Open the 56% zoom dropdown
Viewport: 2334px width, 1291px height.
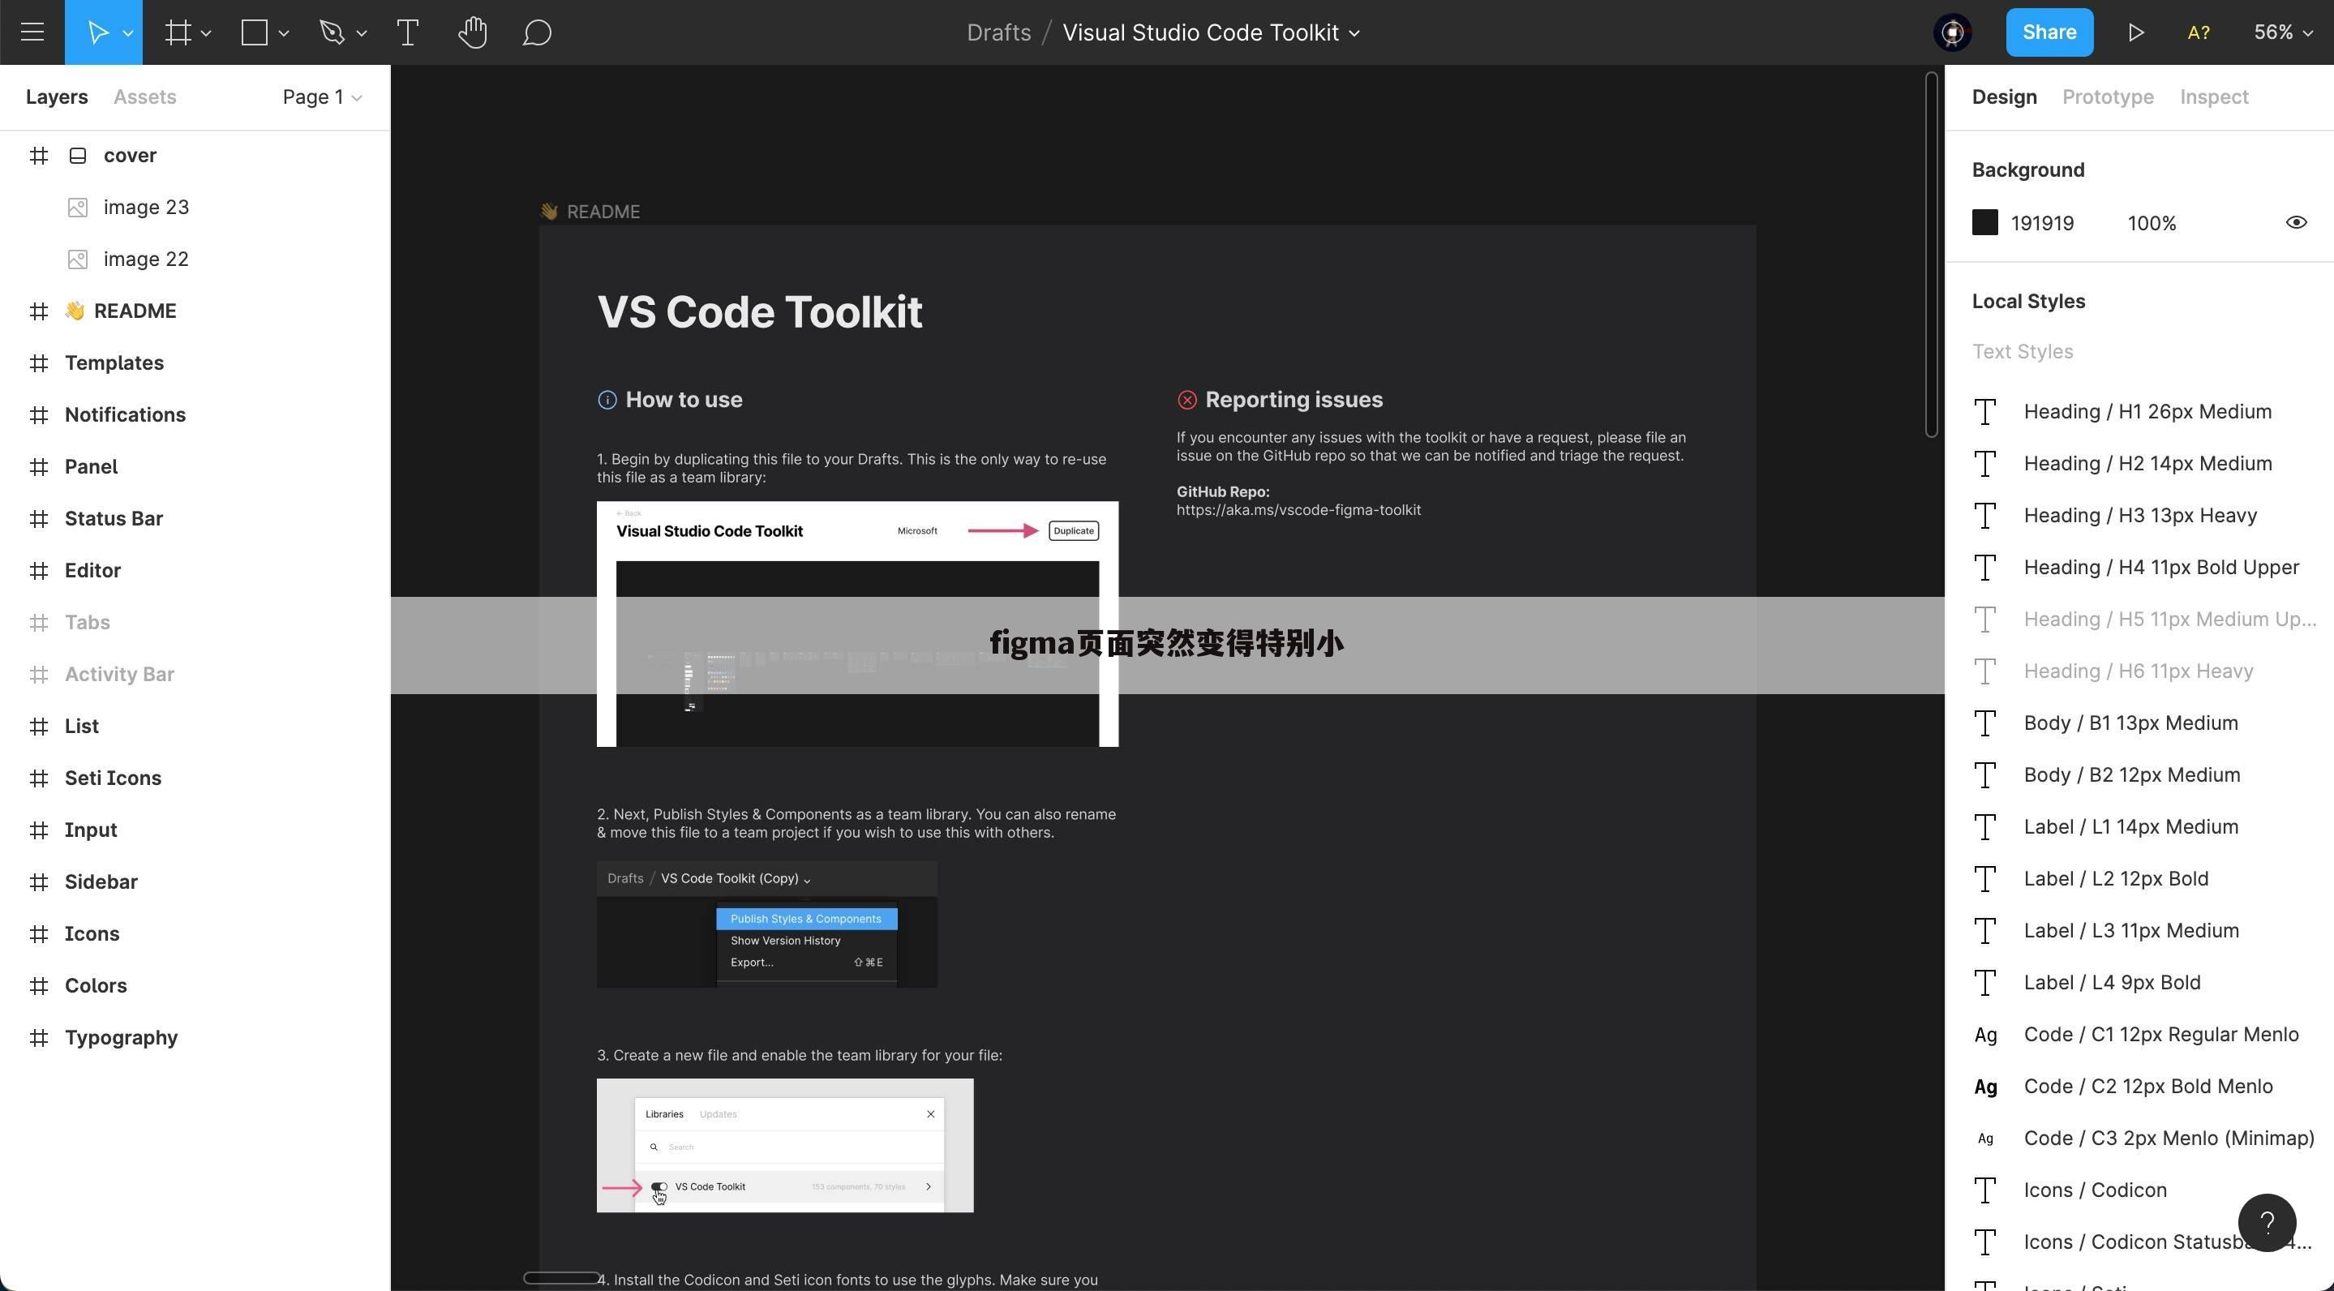point(2282,32)
